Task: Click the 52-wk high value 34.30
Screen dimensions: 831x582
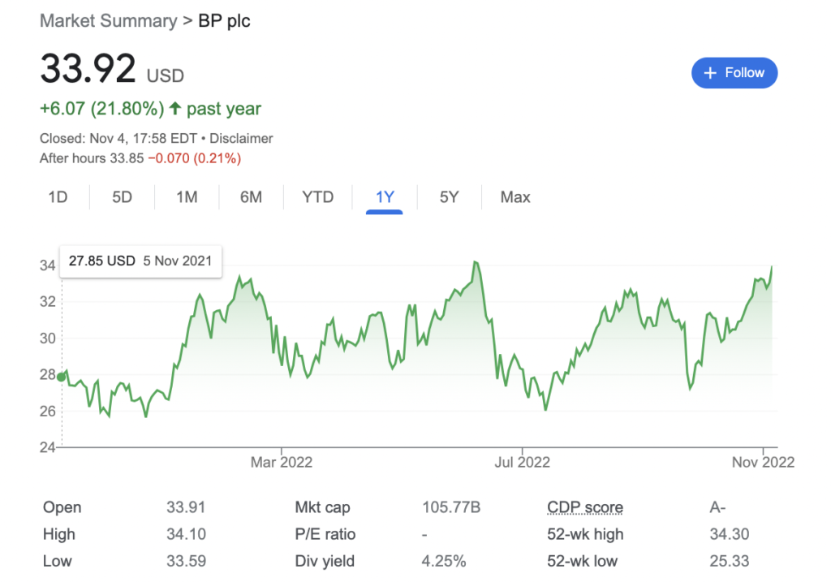Action: pos(730,534)
